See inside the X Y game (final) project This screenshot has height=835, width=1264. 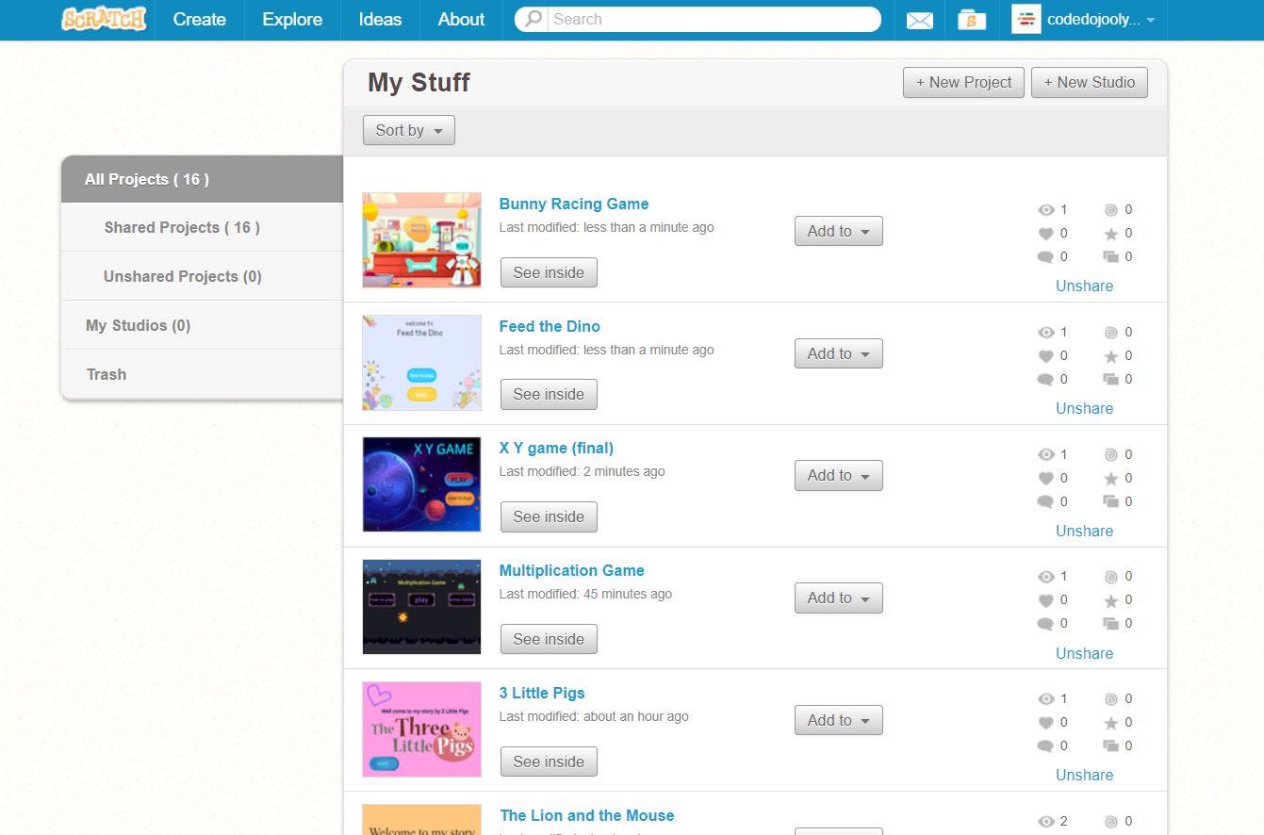click(549, 516)
